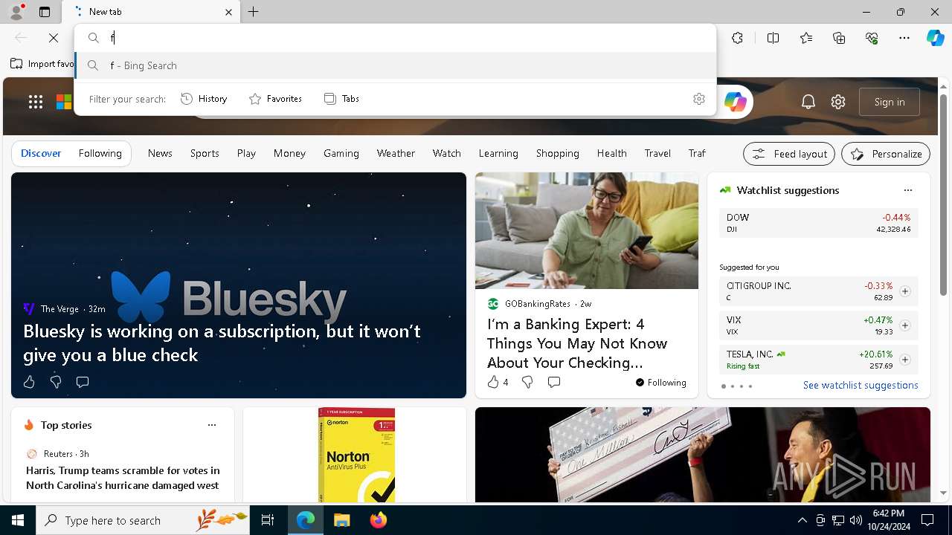Comment on the Bluesky article
The width and height of the screenshot is (952, 535).
pos(83,382)
